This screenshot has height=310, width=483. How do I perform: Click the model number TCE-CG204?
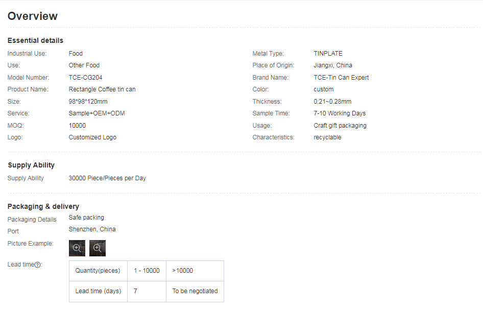tap(86, 78)
